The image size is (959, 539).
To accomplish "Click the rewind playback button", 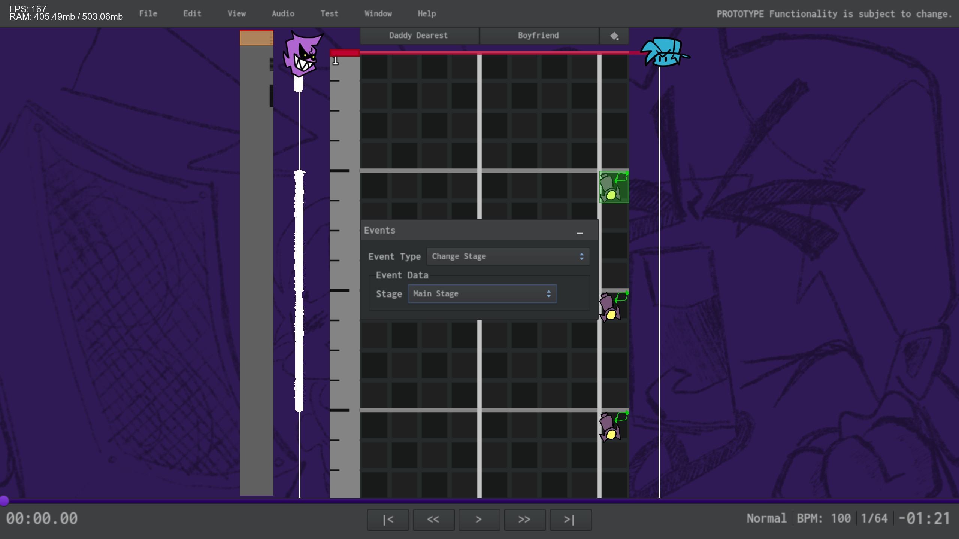I will tap(434, 520).
